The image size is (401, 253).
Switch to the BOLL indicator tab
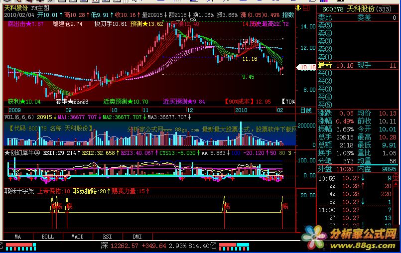click(47, 236)
